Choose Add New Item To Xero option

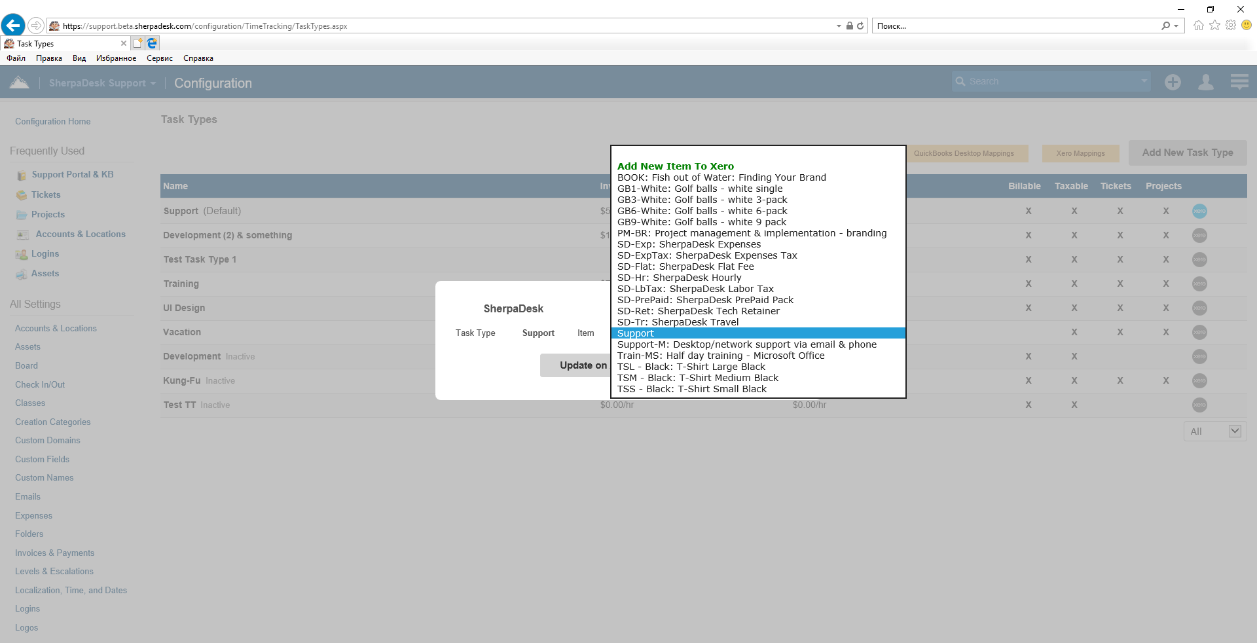click(x=675, y=166)
